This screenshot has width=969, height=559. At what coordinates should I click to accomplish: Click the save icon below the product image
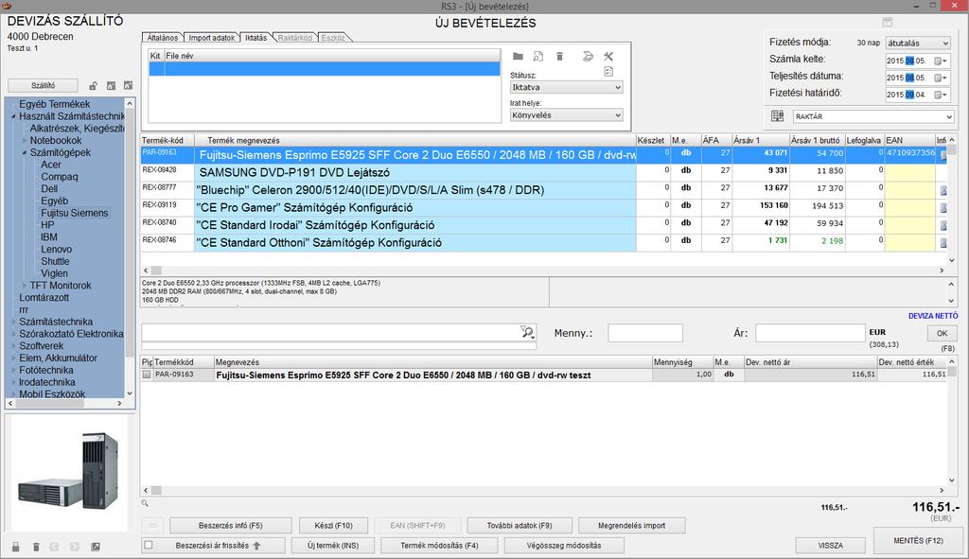coord(15,547)
